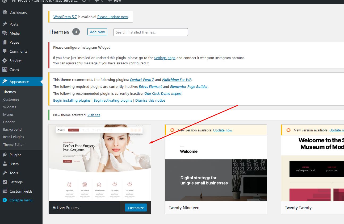Click the Media library icon

pyautogui.click(x=5, y=33)
